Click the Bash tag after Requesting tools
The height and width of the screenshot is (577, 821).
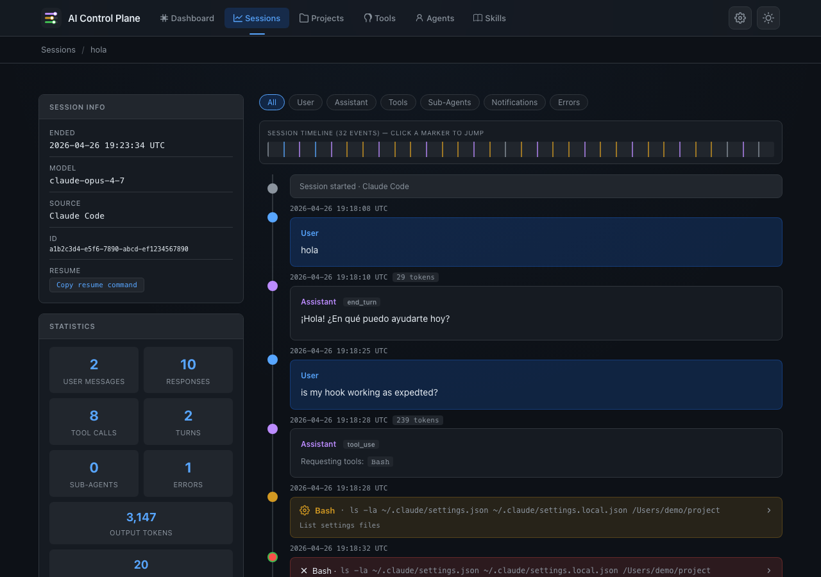[380, 462]
